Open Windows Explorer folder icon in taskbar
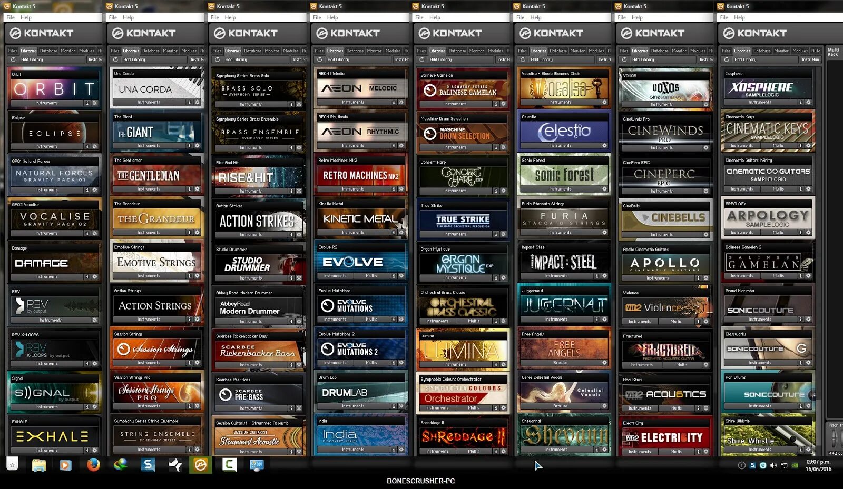This screenshot has height=489, width=843. 38,465
